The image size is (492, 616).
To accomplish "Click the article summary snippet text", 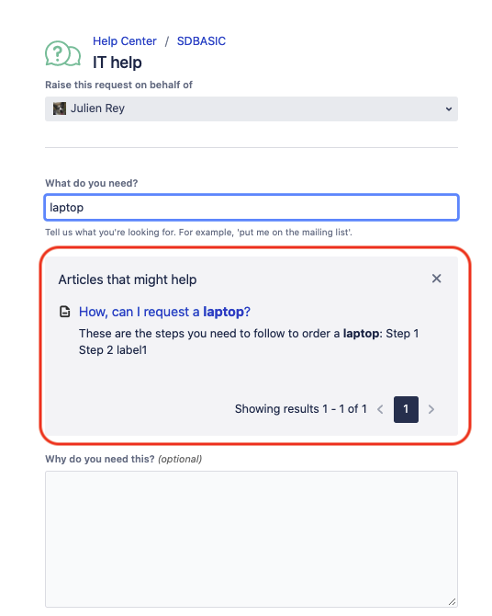I will [249, 341].
